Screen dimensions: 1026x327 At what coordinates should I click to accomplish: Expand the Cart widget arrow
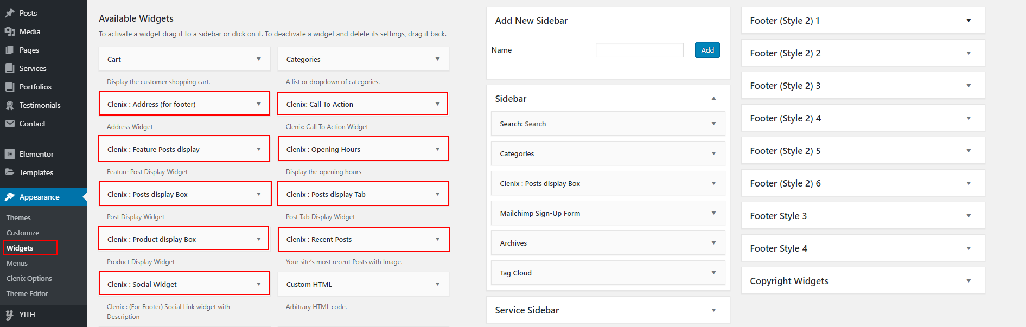[259, 59]
